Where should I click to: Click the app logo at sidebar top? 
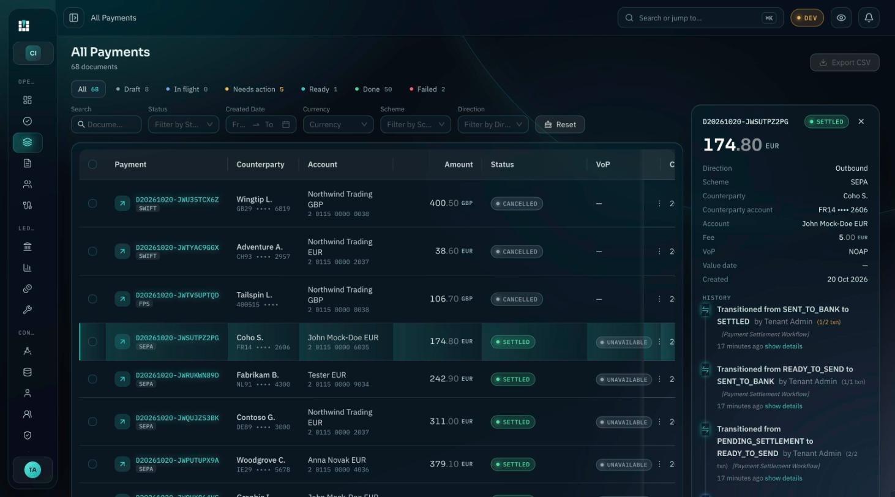click(24, 26)
